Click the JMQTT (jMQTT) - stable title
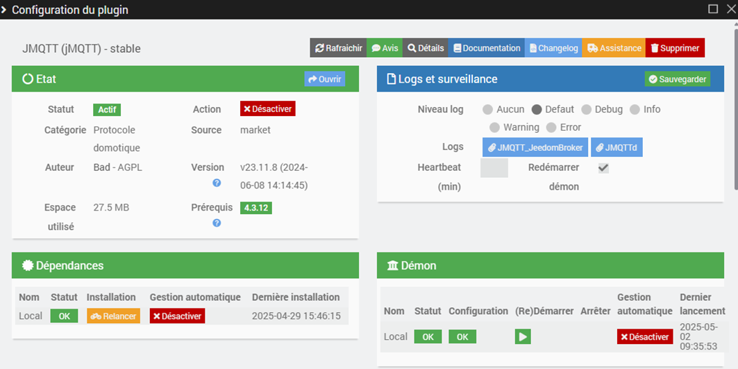 pyautogui.click(x=81, y=48)
